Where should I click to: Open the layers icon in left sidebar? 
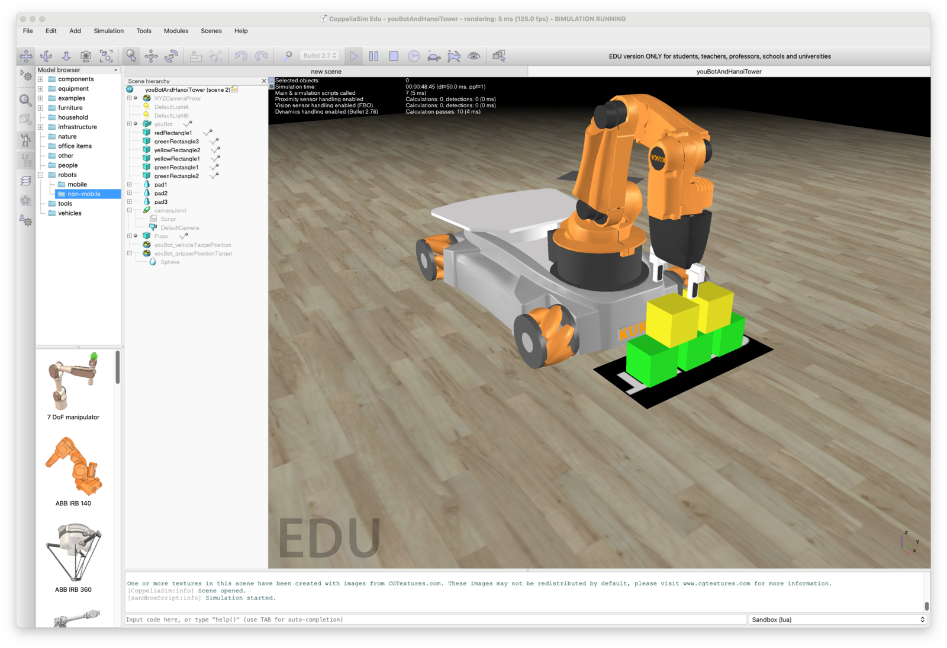26,181
